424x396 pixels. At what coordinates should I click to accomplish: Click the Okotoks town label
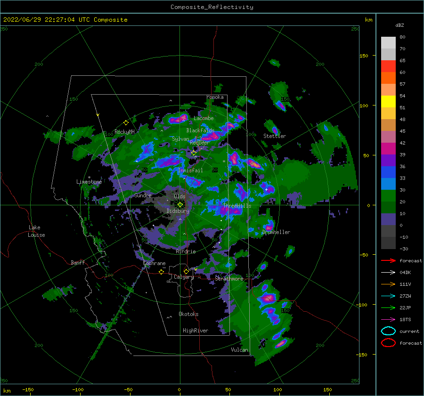[188, 314]
